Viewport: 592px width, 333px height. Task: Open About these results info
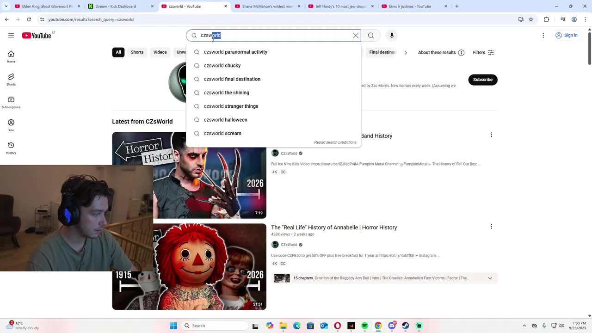click(x=441, y=53)
